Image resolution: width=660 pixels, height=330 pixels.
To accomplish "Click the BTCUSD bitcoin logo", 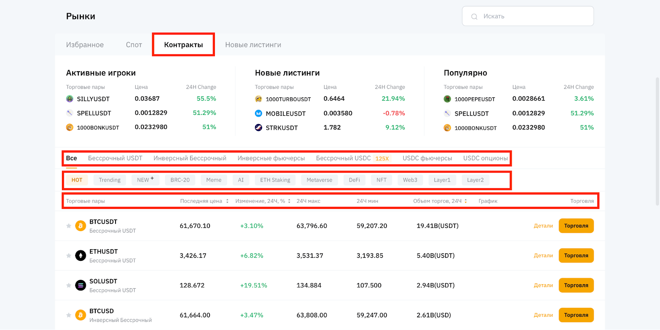I will (x=80, y=315).
